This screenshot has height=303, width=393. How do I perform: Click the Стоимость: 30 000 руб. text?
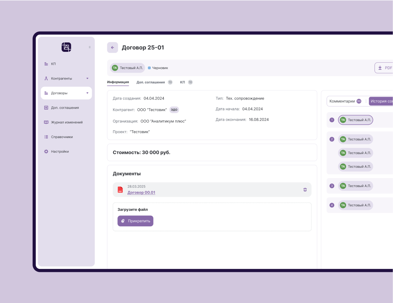click(141, 152)
